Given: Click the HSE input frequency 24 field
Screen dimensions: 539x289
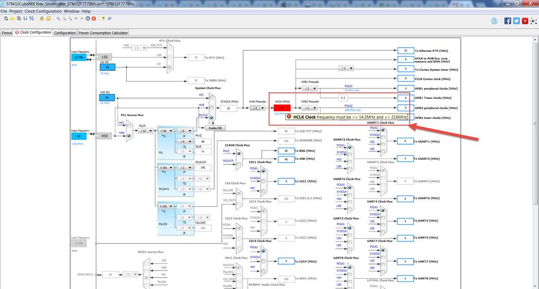Looking at the screenshot, I should click(x=79, y=136).
